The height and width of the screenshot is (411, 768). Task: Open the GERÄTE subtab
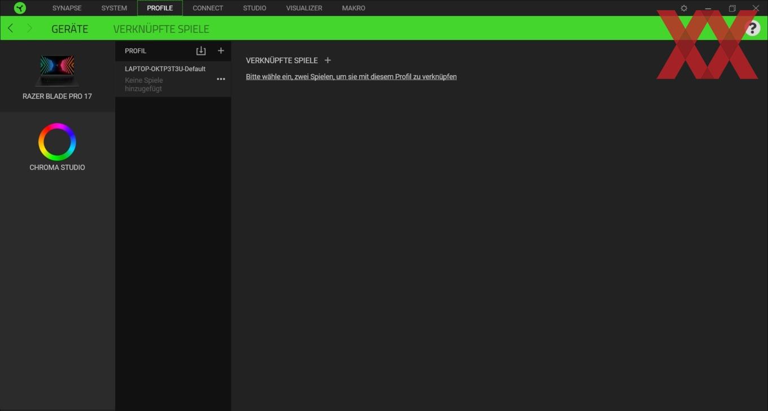coord(69,29)
